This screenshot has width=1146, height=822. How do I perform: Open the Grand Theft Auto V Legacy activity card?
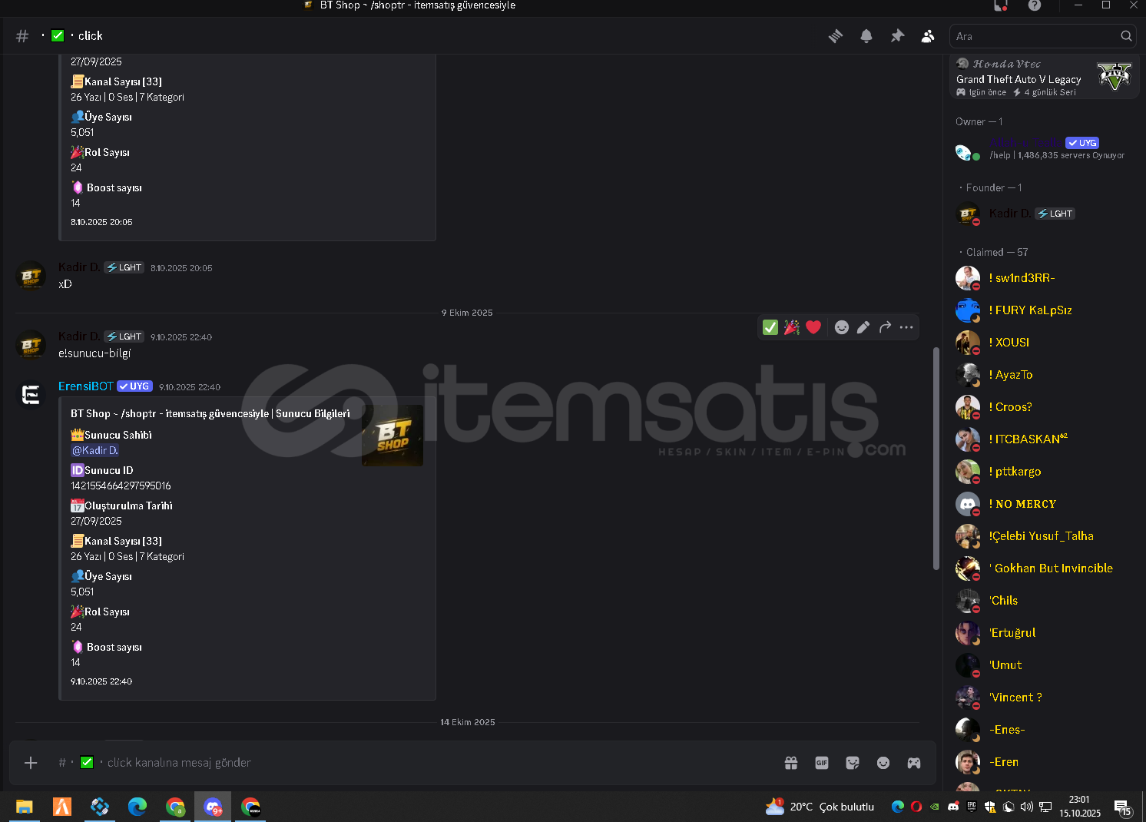point(1044,77)
